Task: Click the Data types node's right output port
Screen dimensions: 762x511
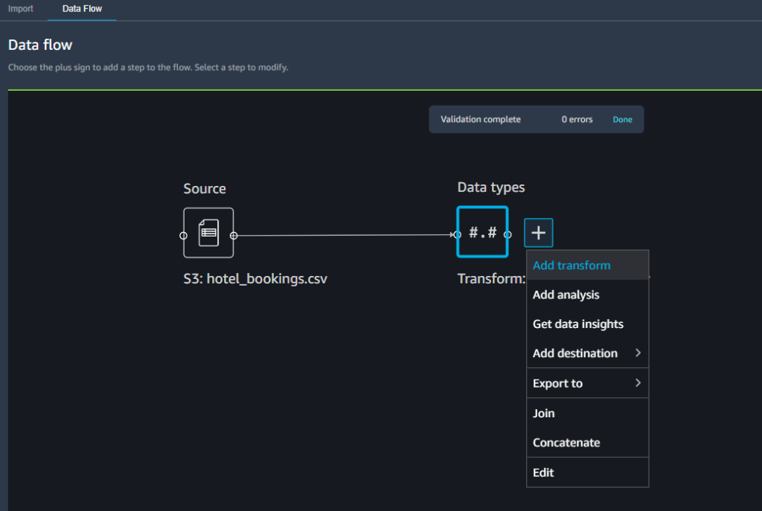Action: (x=508, y=234)
